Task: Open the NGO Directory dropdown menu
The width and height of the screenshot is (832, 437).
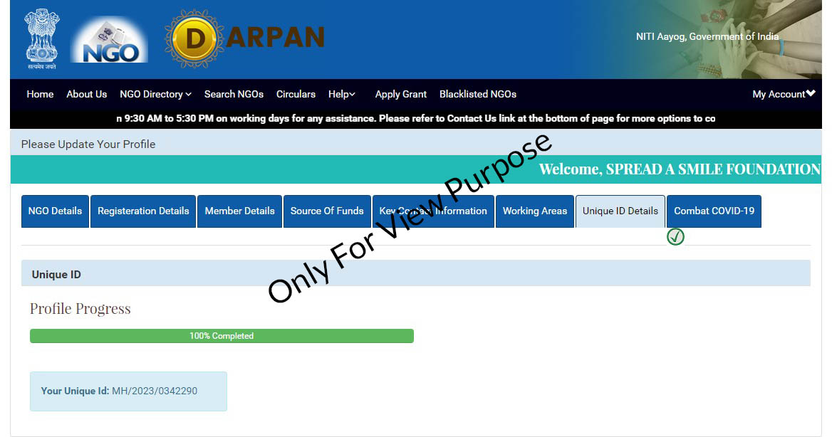Action: (x=155, y=94)
